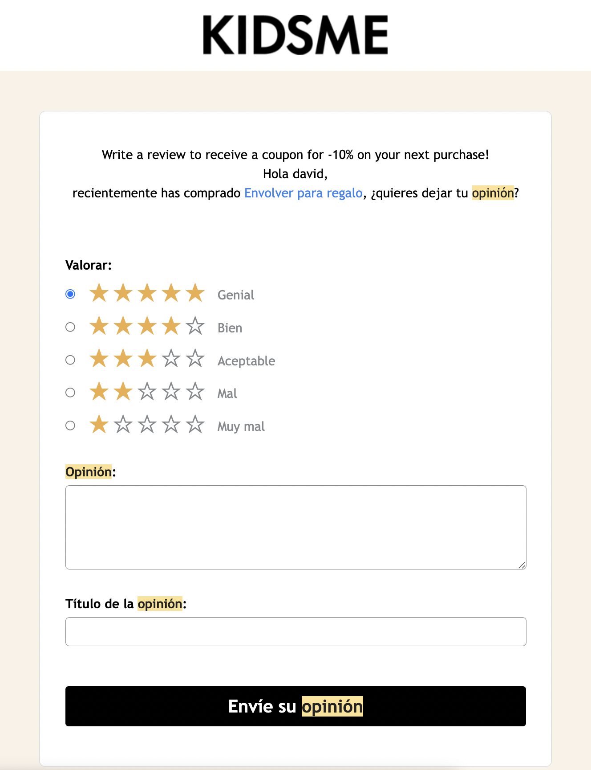Click the empty fifth star in Bien row

(195, 326)
